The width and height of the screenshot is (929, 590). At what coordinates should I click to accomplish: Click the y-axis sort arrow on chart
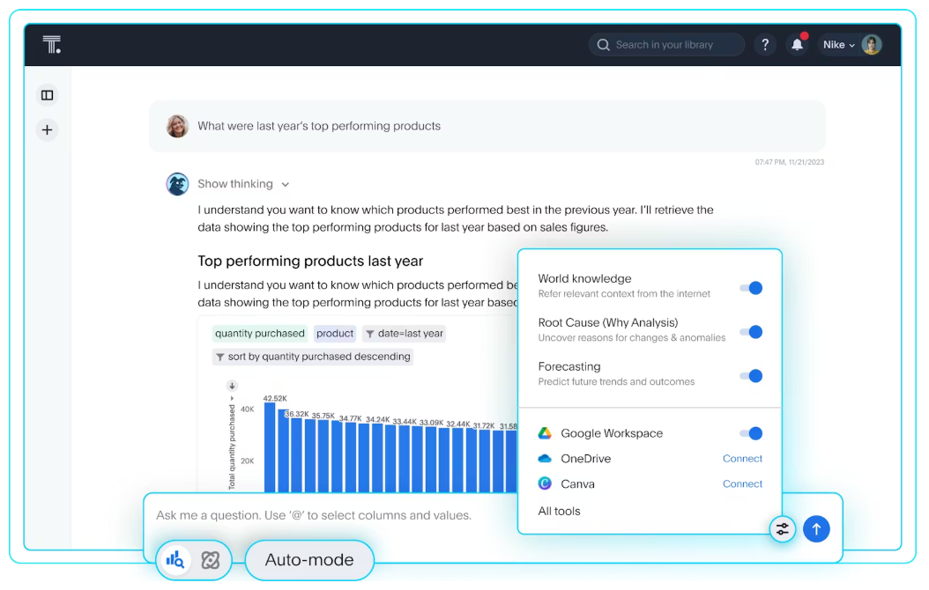pos(232,386)
